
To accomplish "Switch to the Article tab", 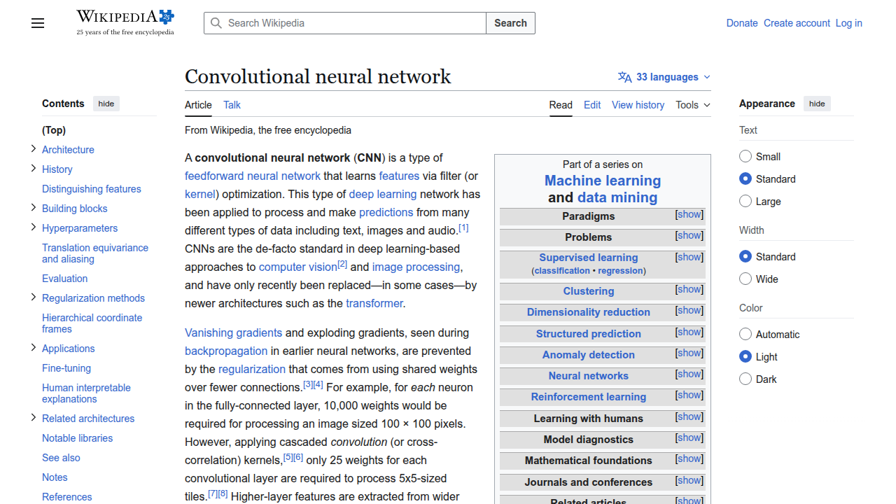I will click(198, 105).
